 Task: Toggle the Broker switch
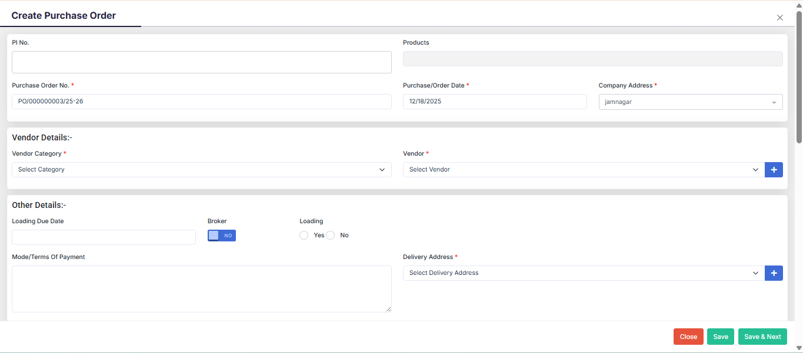pyautogui.click(x=222, y=236)
